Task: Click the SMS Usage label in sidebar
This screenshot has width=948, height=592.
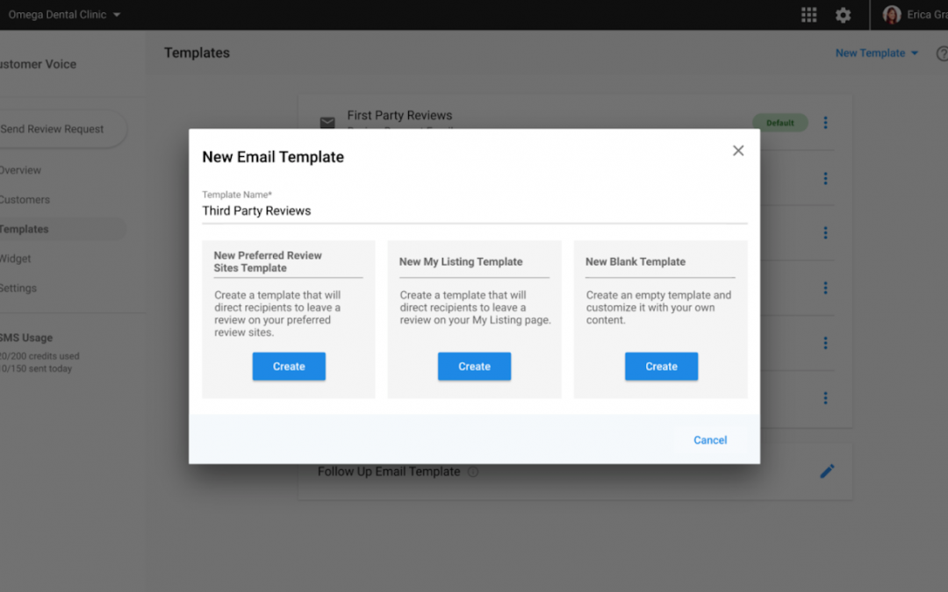Action: (x=26, y=338)
